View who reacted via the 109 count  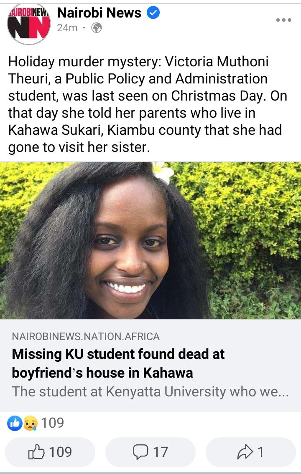(52, 423)
